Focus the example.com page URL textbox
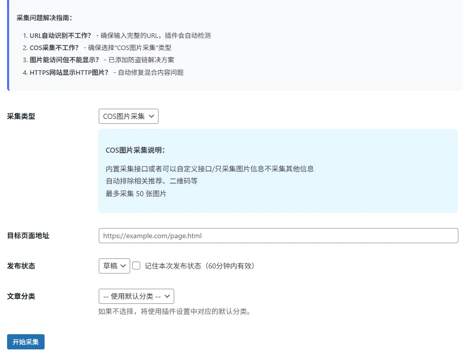The height and width of the screenshot is (359, 470). (x=279, y=235)
